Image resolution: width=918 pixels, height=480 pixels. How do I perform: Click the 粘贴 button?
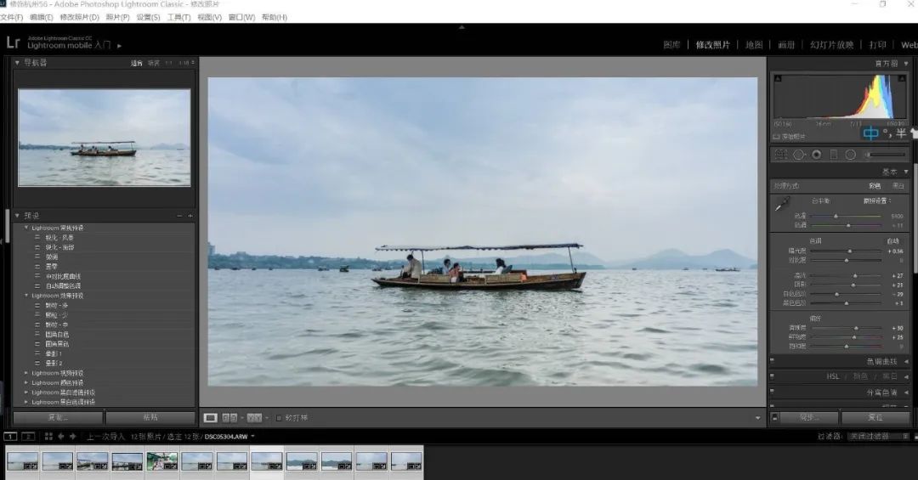coord(150,417)
